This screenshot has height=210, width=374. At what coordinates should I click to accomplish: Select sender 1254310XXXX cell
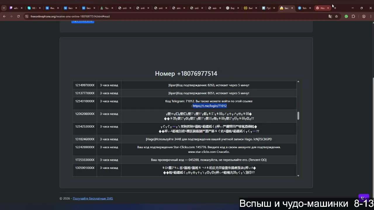pos(85,103)
